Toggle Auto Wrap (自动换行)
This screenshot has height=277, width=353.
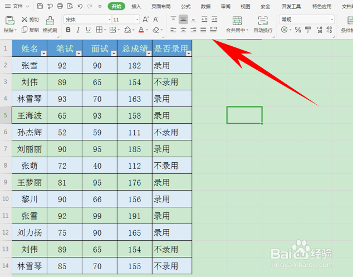point(263,25)
